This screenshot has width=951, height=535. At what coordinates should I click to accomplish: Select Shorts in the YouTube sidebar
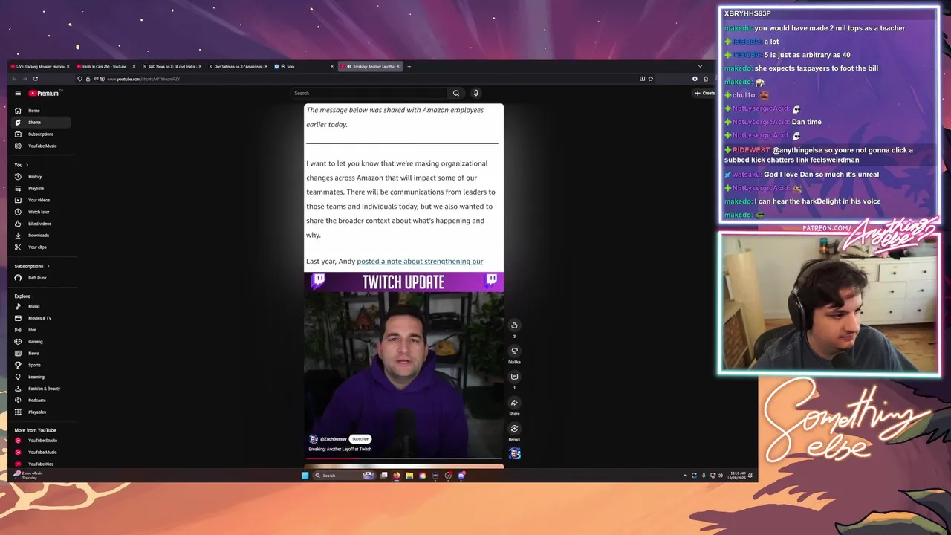pyautogui.click(x=41, y=122)
